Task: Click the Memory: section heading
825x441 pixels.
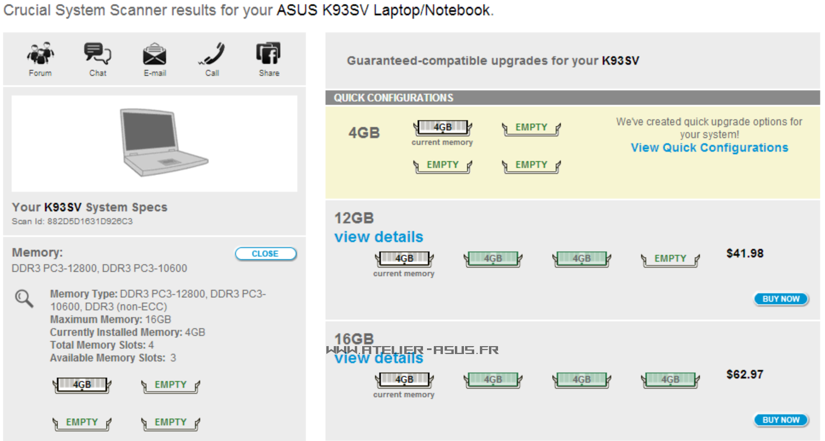Action: coord(38,253)
